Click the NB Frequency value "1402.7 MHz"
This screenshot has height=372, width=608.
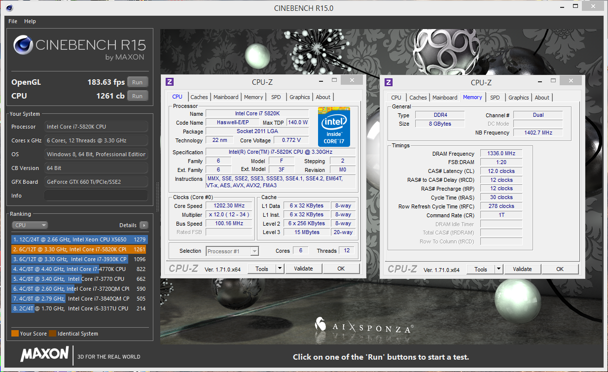pyautogui.click(x=538, y=133)
